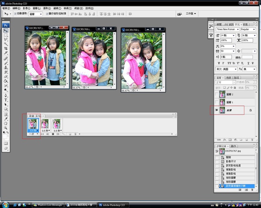Switch to the 動作 (Actions) tab
Screen dimensions: 261x208
pyautogui.click(x=234, y=146)
